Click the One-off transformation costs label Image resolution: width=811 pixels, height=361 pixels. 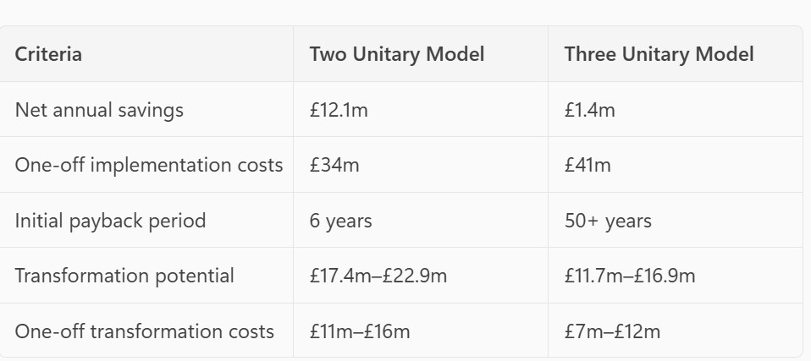point(144,331)
